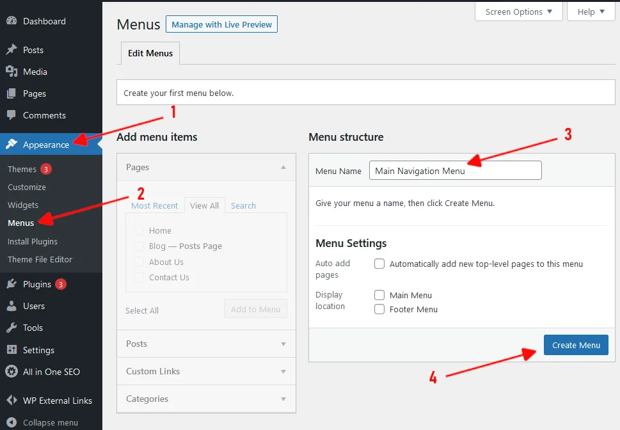The height and width of the screenshot is (430, 620).
Task: Click the Tools wrench icon
Action: click(x=12, y=328)
